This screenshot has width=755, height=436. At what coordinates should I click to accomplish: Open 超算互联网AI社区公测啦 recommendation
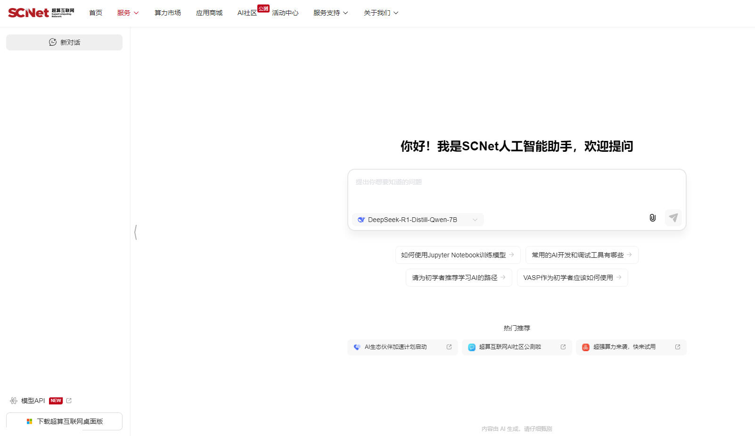[517, 347]
